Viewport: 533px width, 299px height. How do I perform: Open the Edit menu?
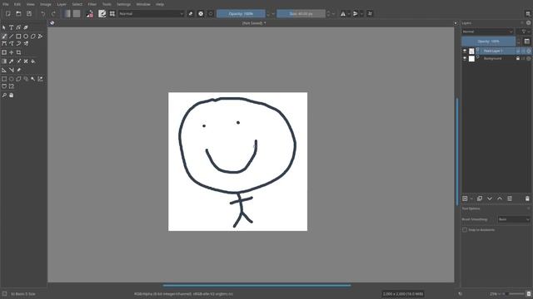point(17,4)
